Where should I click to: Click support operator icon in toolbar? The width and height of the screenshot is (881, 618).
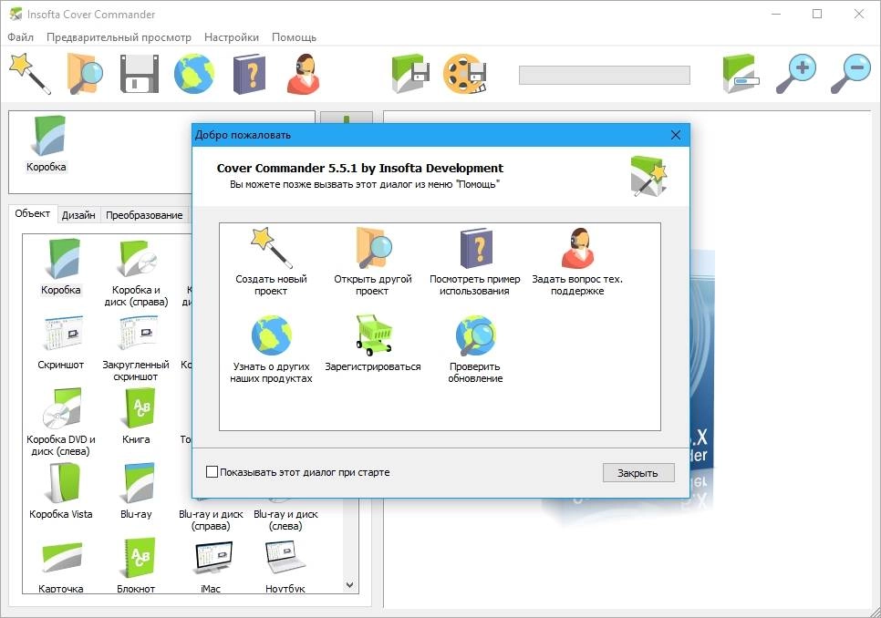304,74
